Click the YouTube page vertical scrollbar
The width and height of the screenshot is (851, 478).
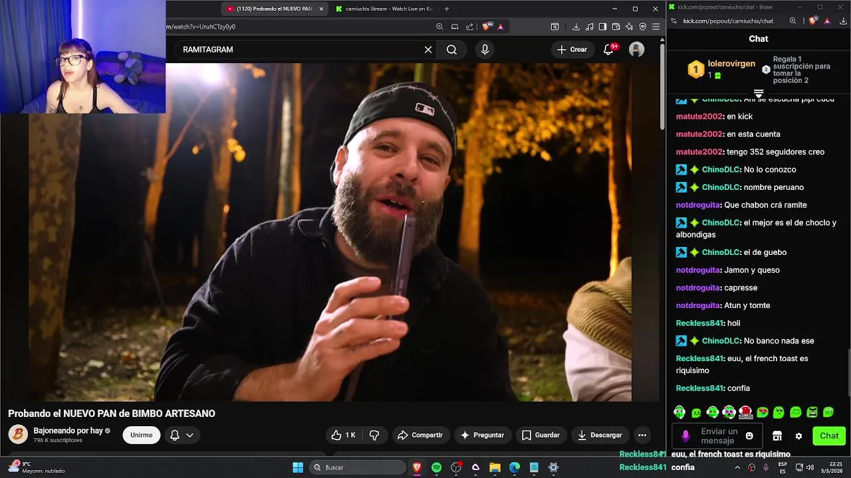662,86
